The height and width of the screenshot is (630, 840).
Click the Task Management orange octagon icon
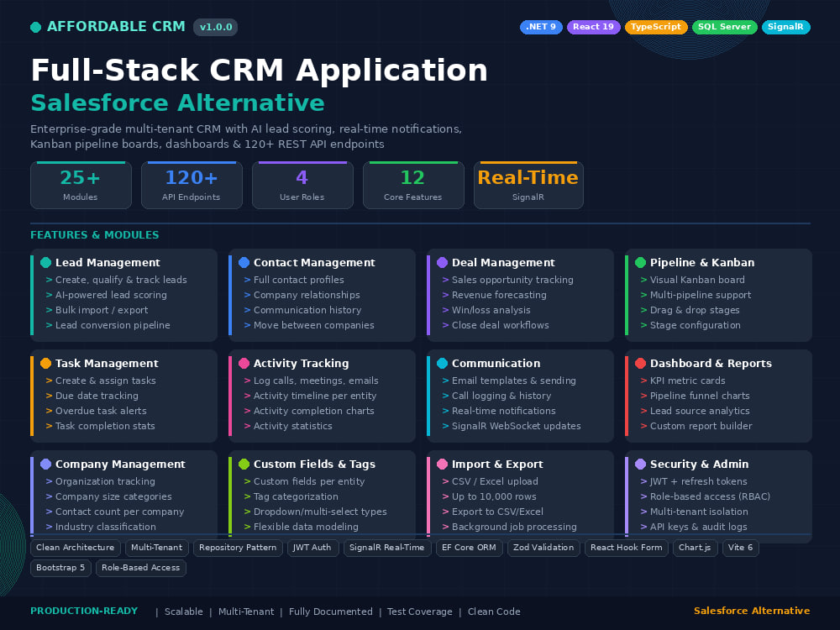[45, 363]
